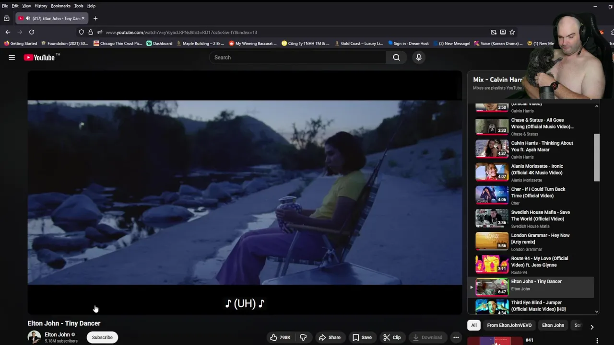This screenshot has width=614, height=345.
Task: Open the Gold Coast – Luxury bookmark
Action: (x=359, y=43)
